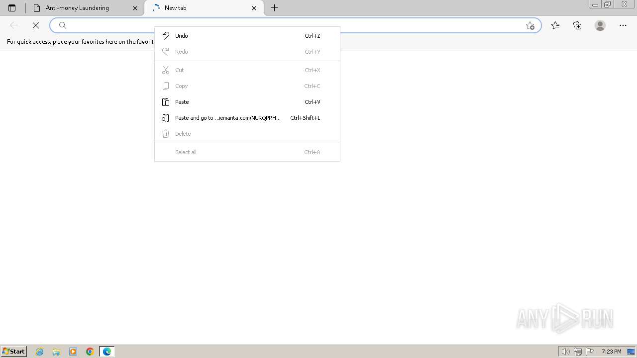Viewport: 637px width, 358px height.
Task: Open the Windows Start menu
Action: click(x=14, y=352)
